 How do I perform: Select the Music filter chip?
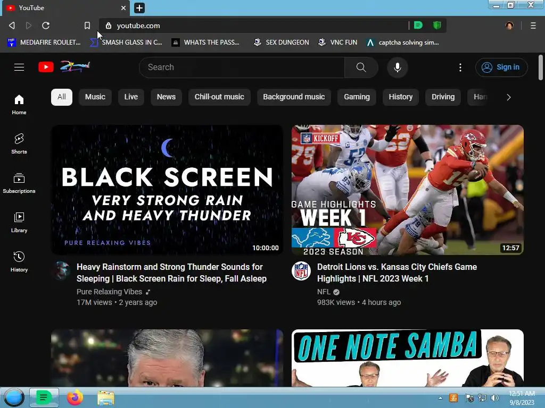(95, 97)
